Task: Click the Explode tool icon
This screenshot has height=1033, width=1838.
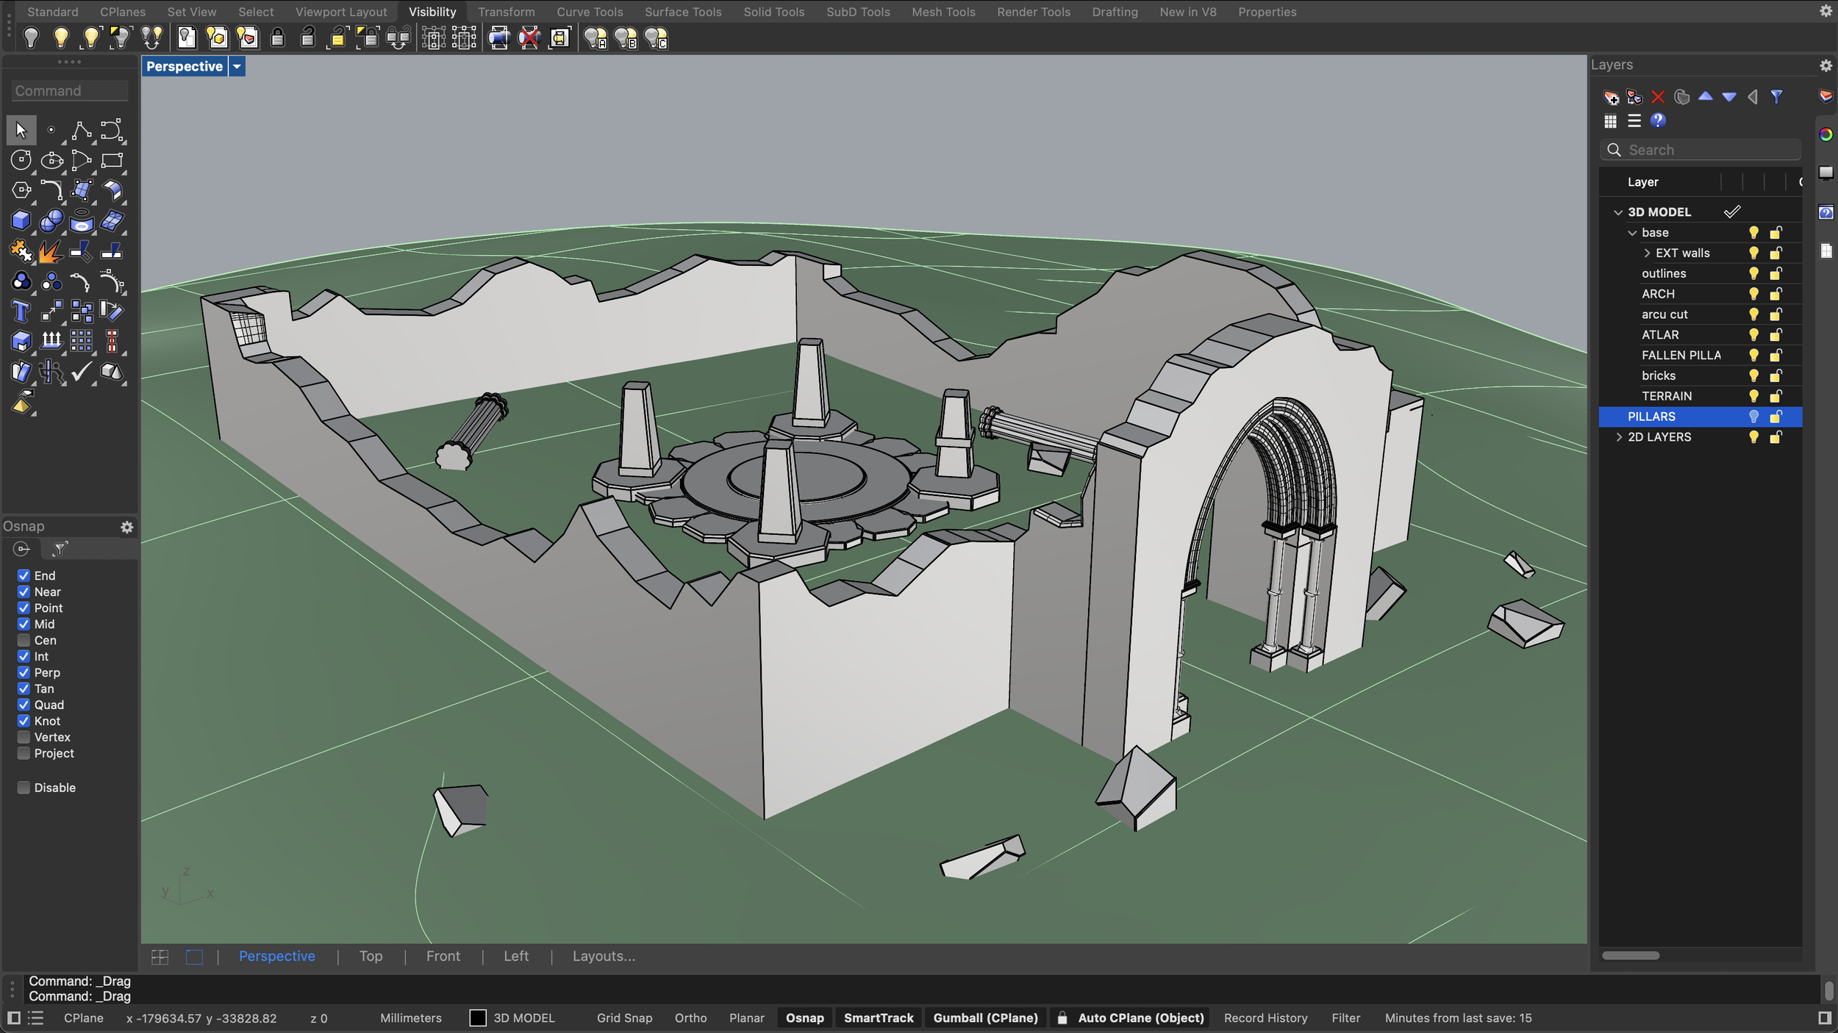Action: 51,252
